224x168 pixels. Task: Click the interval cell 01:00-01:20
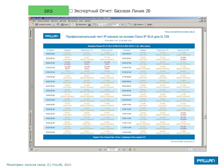pyautogui.click(x=50, y=67)
